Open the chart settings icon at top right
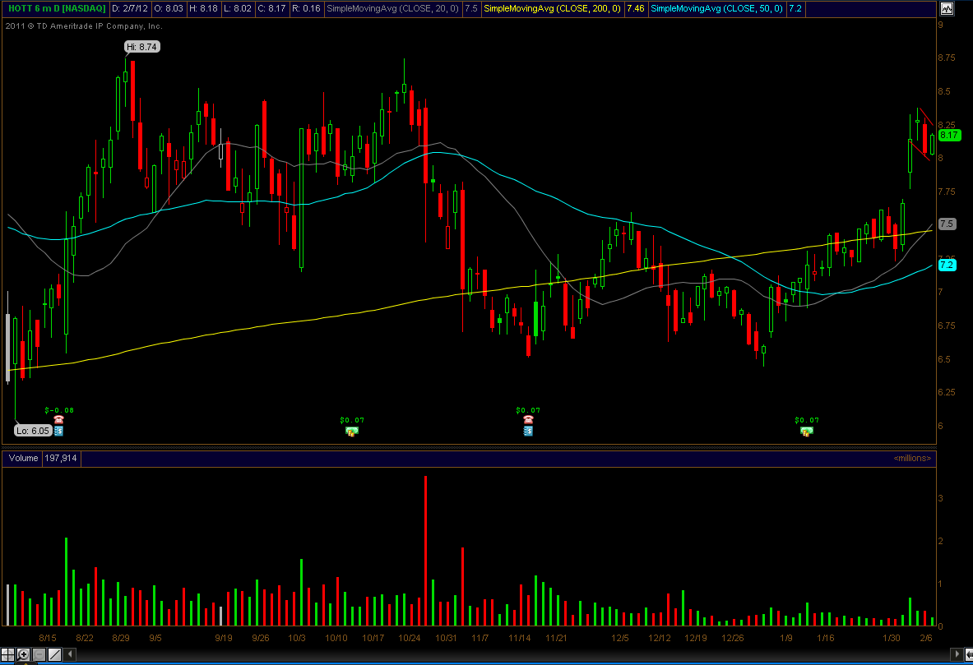The height and width of the screenshot is (665, 973). 947,9
